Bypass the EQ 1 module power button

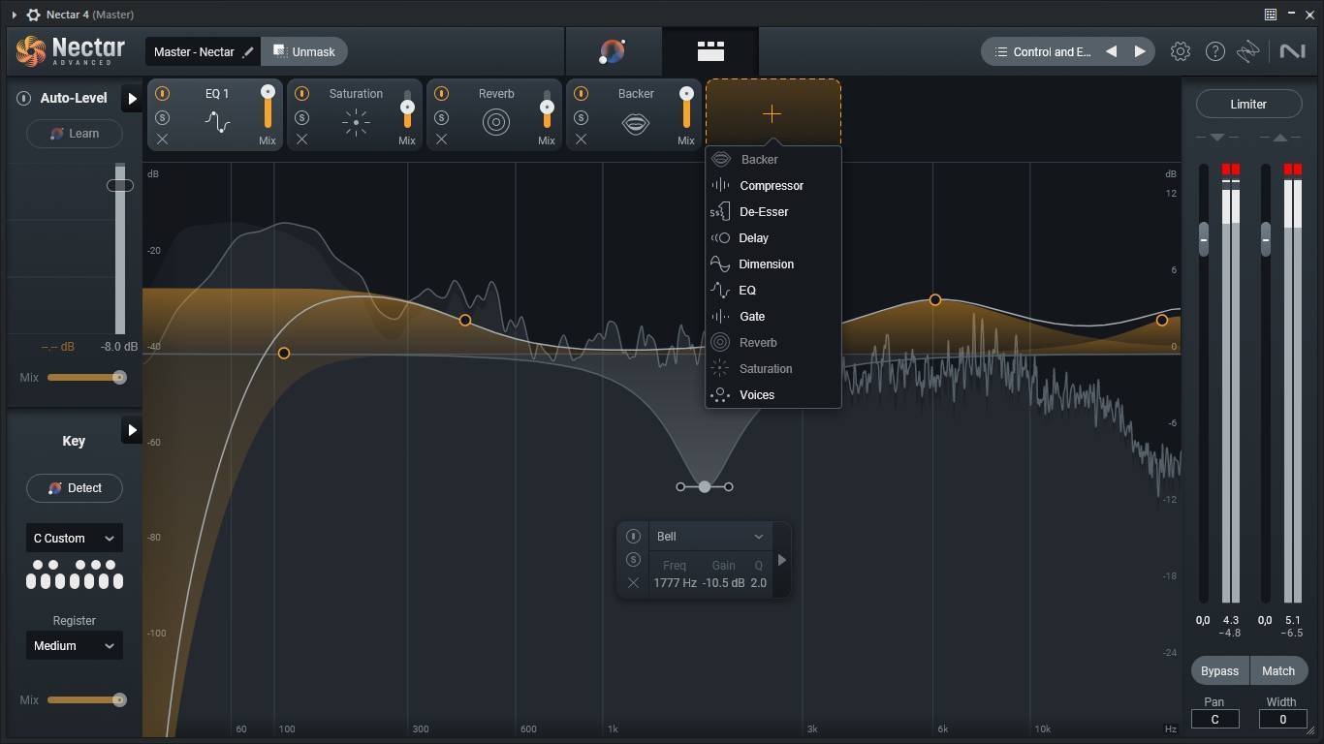(x=162, y=94)
